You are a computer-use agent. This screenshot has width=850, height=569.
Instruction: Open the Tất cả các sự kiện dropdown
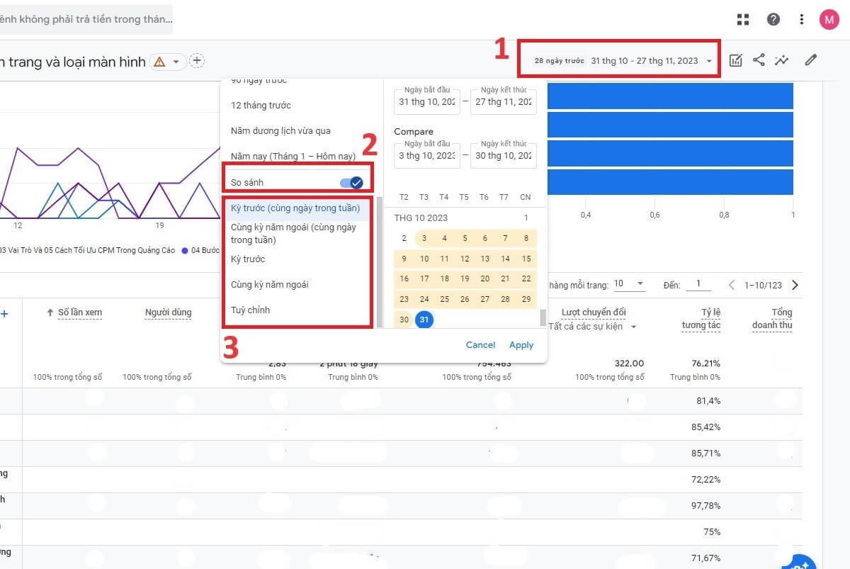coord(592,327)
